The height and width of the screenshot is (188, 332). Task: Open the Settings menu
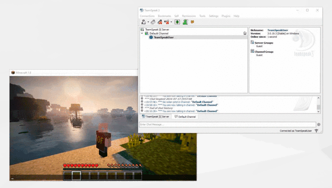coord(213,16)
